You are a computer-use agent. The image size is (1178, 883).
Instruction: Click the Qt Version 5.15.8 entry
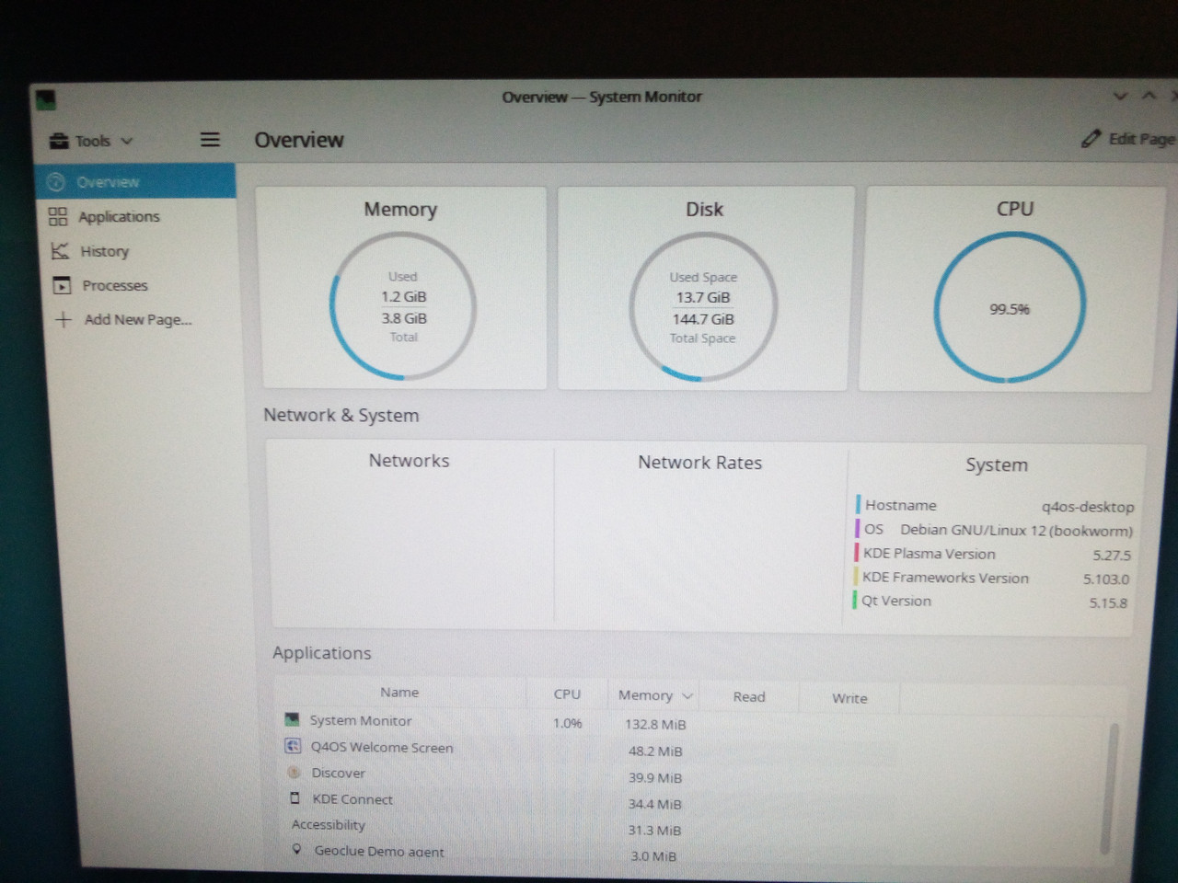(x=989, y=602)
